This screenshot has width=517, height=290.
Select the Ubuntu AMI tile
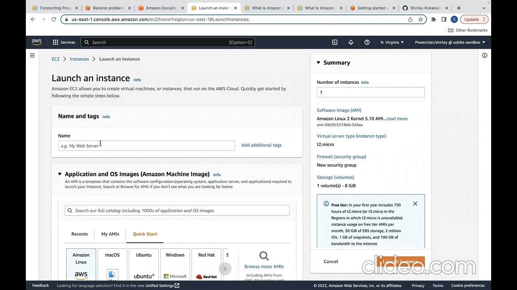click(144, 265)
